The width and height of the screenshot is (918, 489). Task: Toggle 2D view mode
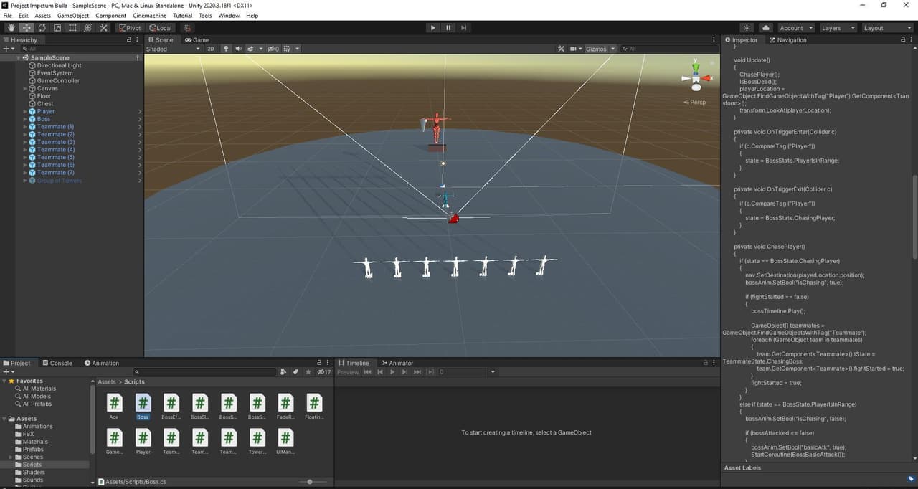[211, 49]
